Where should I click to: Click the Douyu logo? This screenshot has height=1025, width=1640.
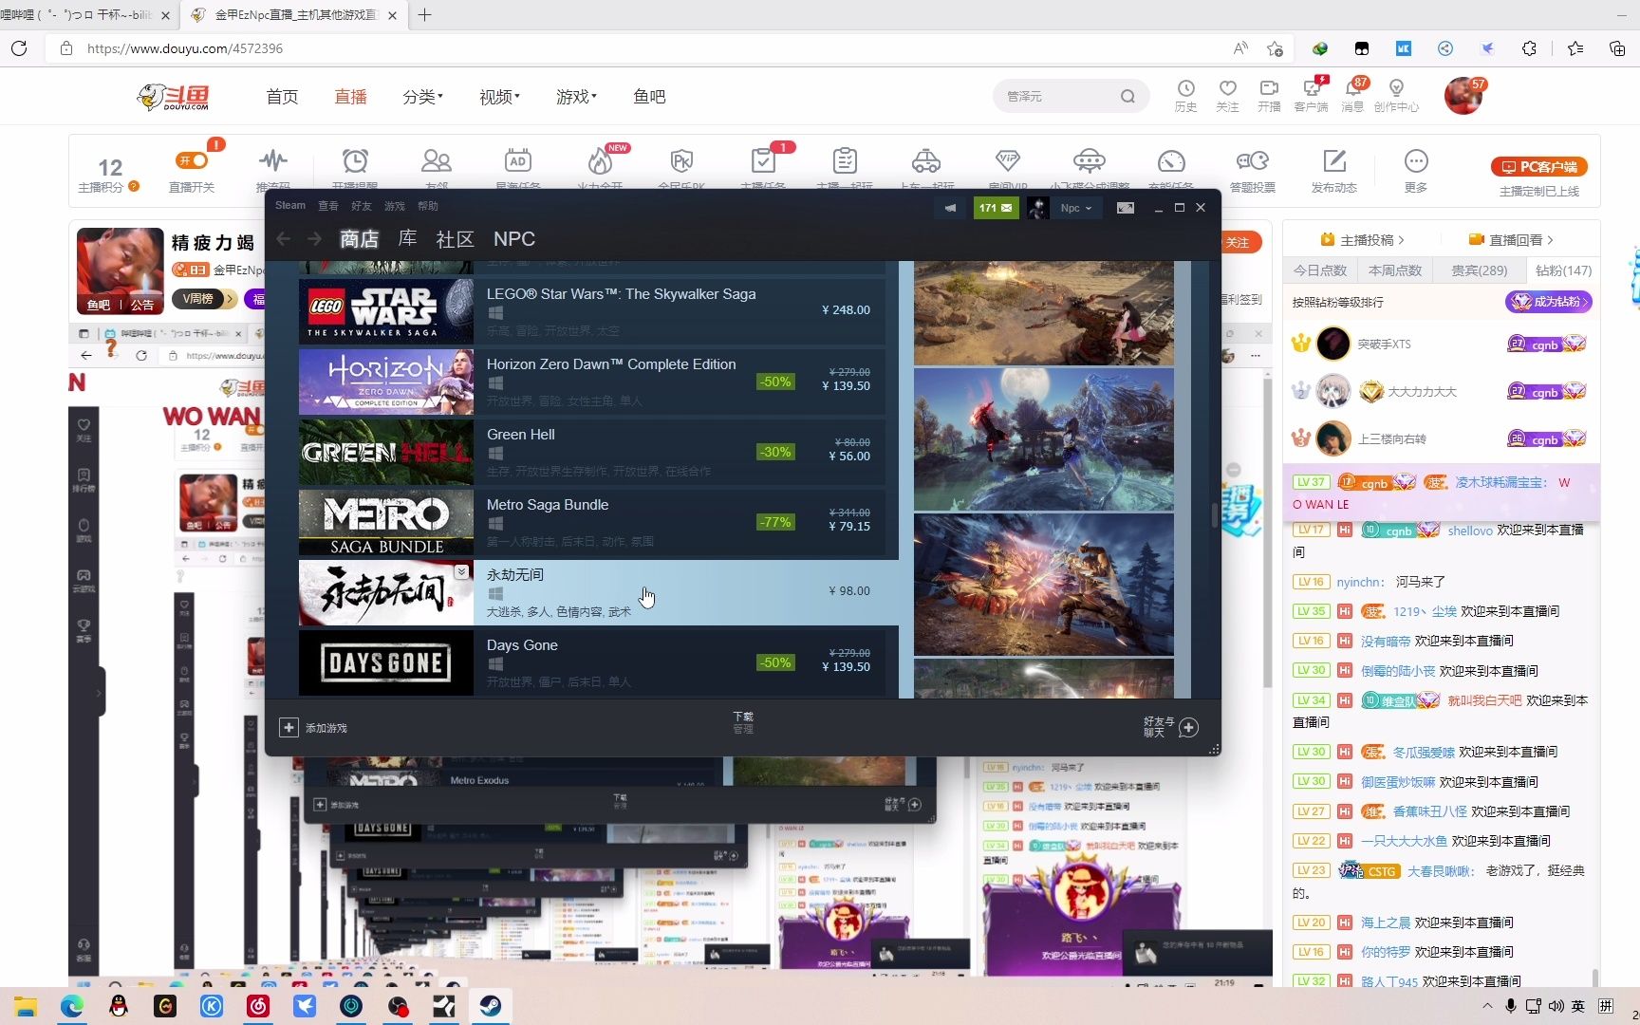pyautogui.click(x=174, y=97)
